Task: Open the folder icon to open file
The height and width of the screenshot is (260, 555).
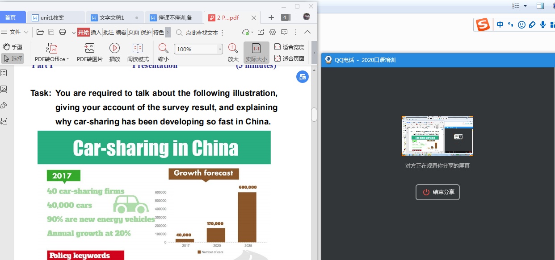Action: coord(40,32)
